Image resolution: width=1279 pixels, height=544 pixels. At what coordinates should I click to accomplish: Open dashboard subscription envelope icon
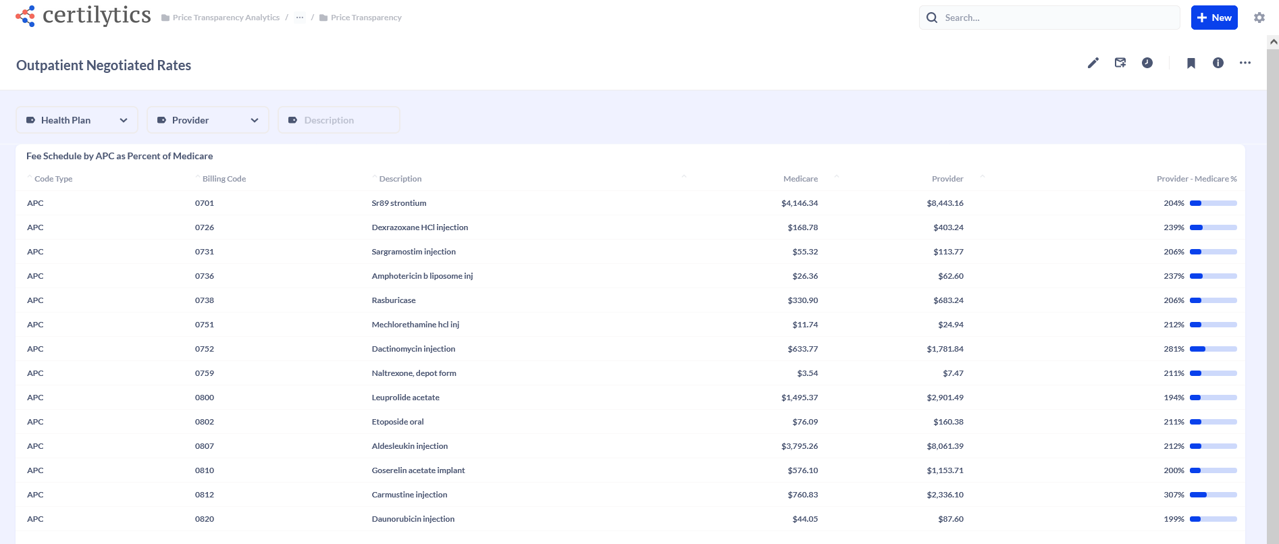(x=1120, y=63)
